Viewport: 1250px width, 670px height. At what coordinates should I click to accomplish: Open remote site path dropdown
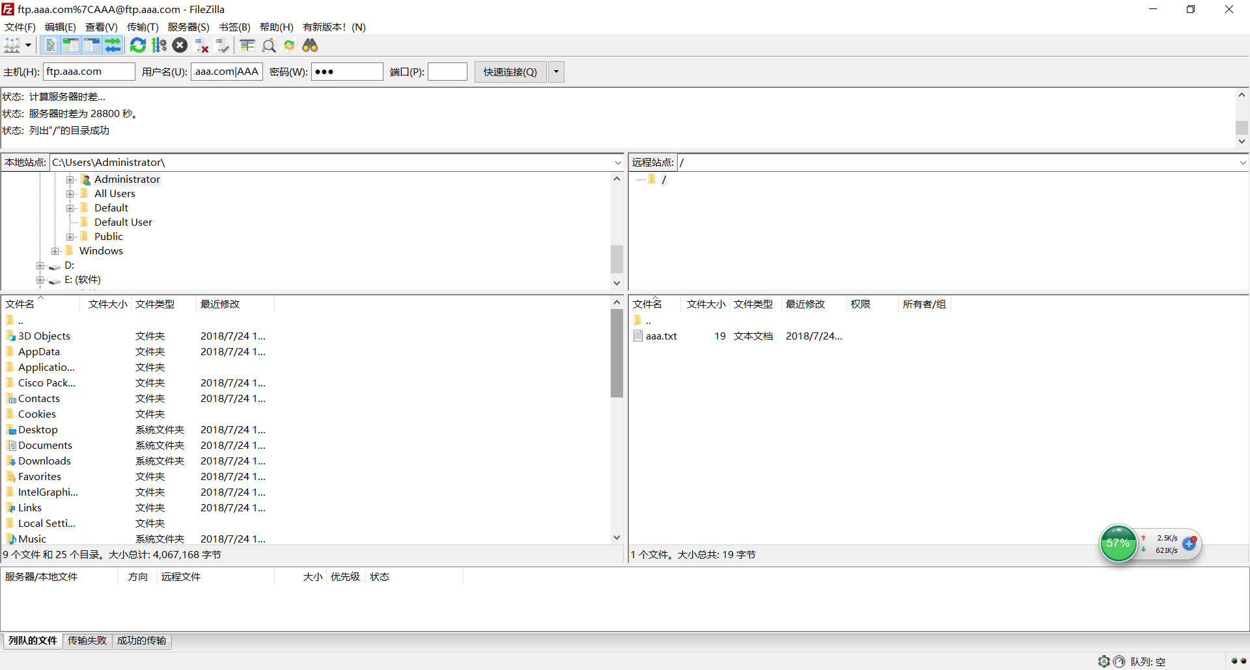[x=1242, y=163]
